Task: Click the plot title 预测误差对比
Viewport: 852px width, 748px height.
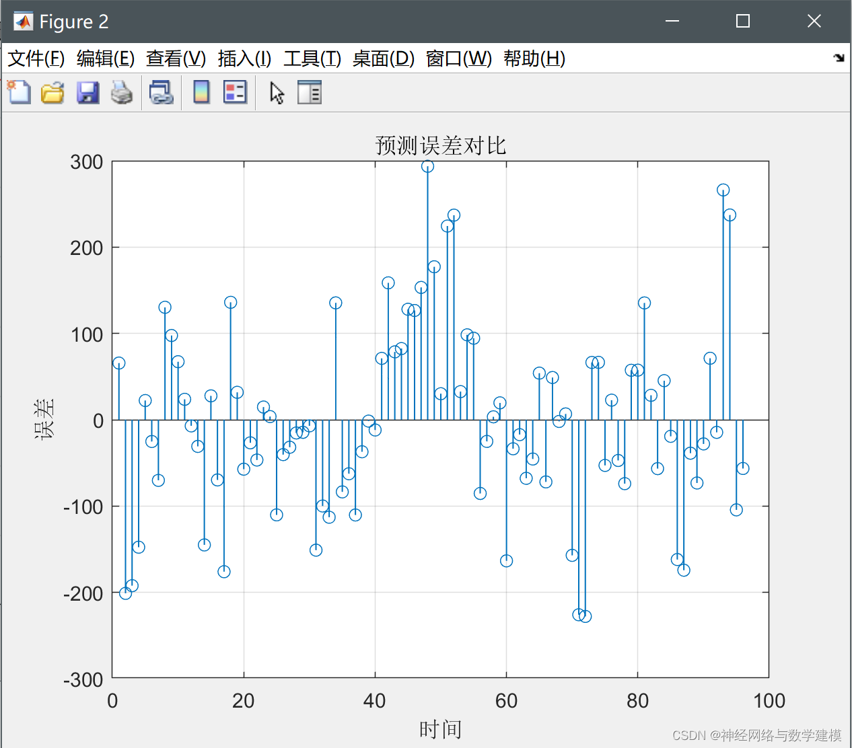Action: pos(441,145)
